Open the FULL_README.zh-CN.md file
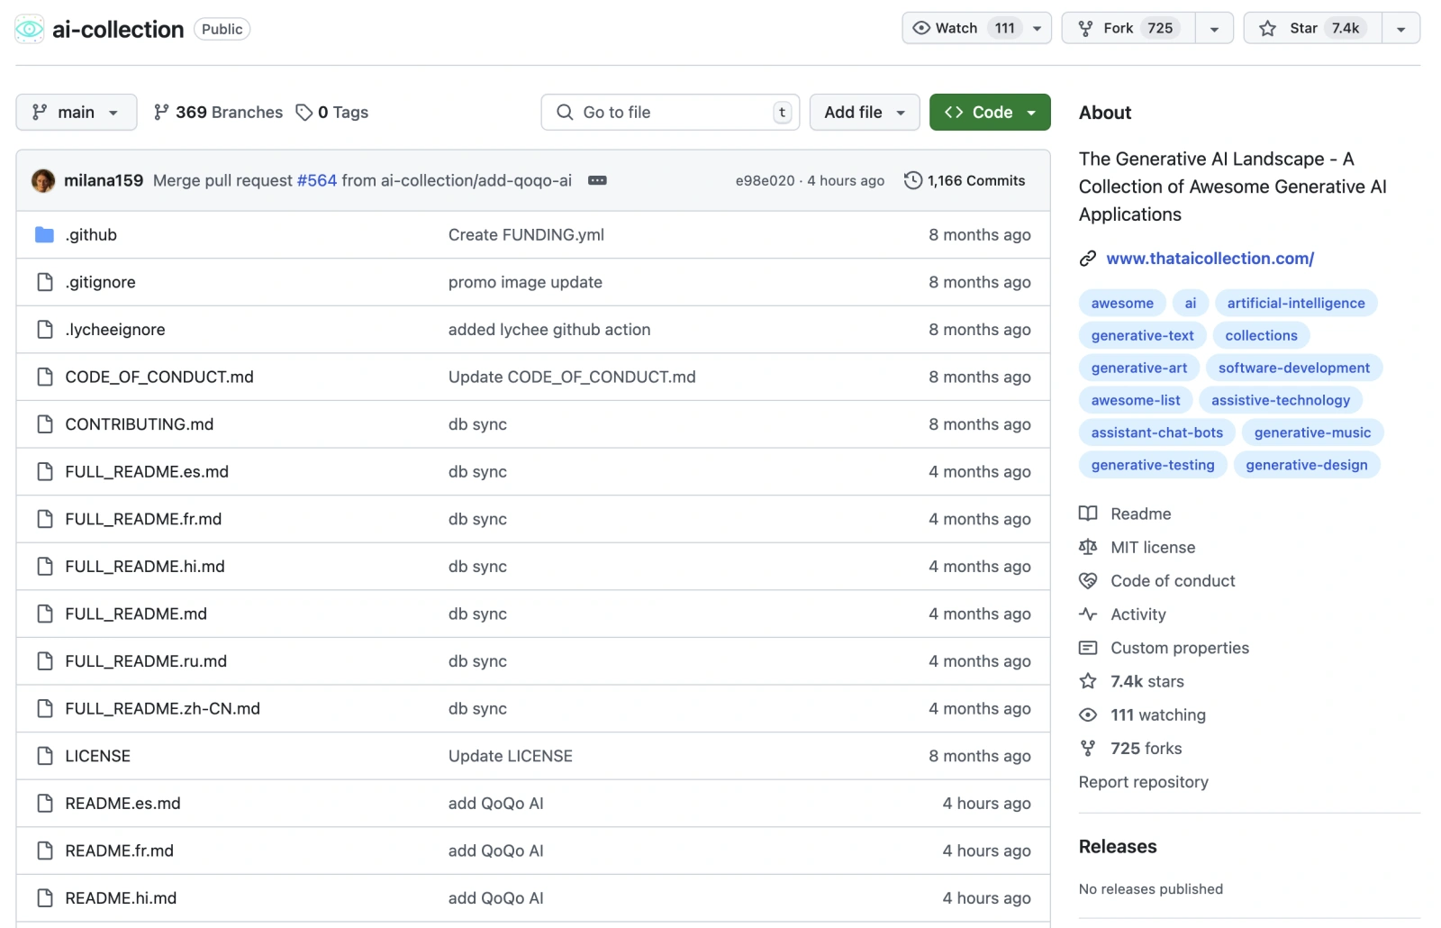The image size is (1441, 928). [x=162, y=709]
